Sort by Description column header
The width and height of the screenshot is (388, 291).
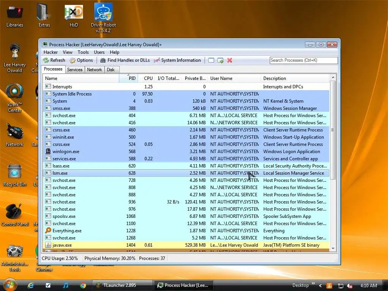click(x=295, y=78)
